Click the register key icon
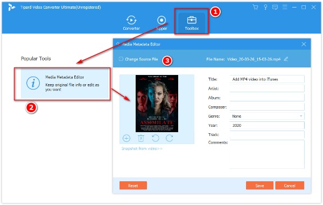 click(x=265, y=7)
